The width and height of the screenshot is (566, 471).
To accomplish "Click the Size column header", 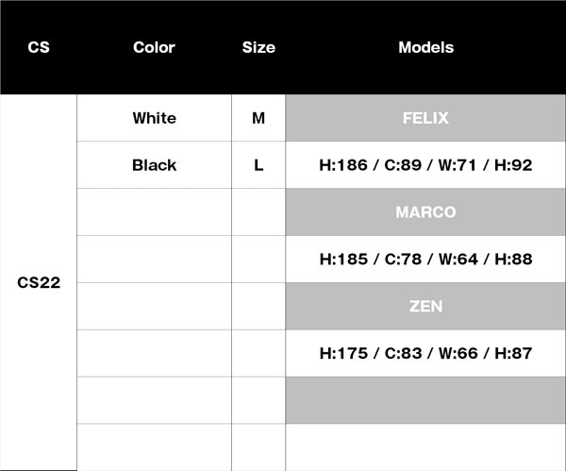I will coord(258,47).
